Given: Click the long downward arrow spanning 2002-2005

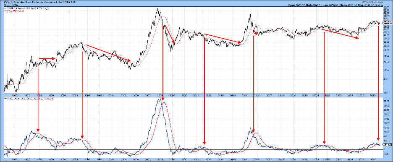Looking at the screenshot, I should 108,53.
